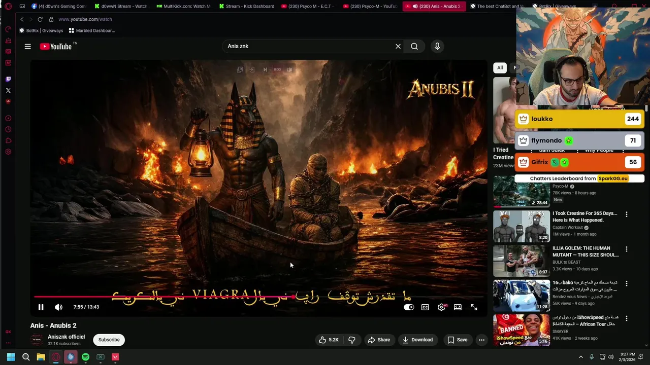Open the I Took Creatine For 365 Days thumbnail

tap(521, 226)
